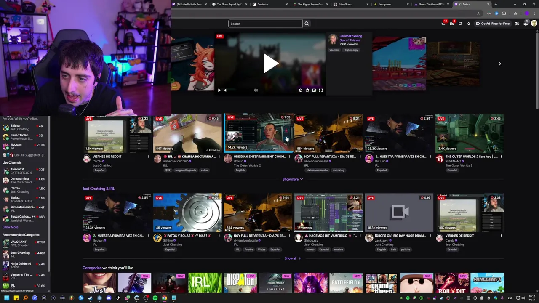Open options for BIG DAY HUGE DRAMA stream

430,236
